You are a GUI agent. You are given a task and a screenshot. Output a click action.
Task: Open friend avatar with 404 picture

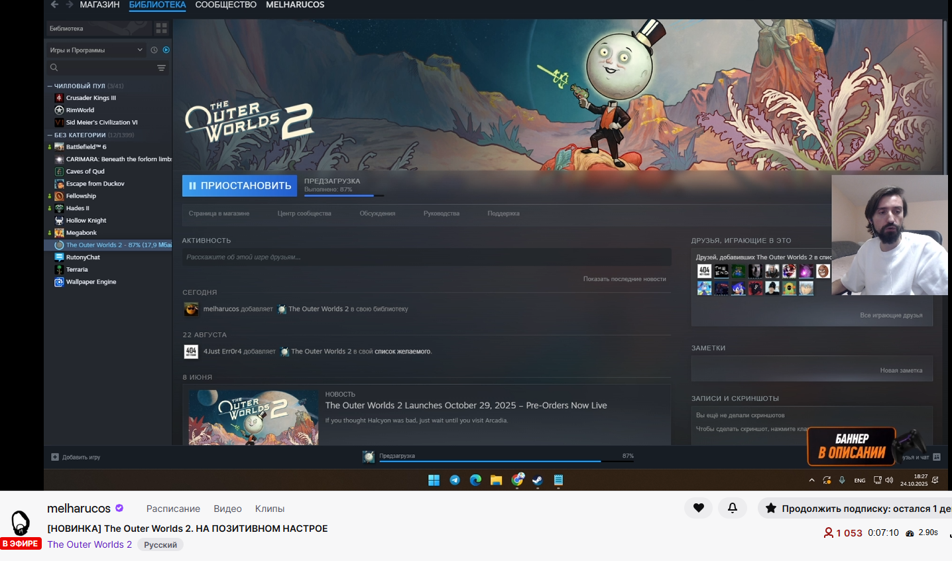click(704, 271)
